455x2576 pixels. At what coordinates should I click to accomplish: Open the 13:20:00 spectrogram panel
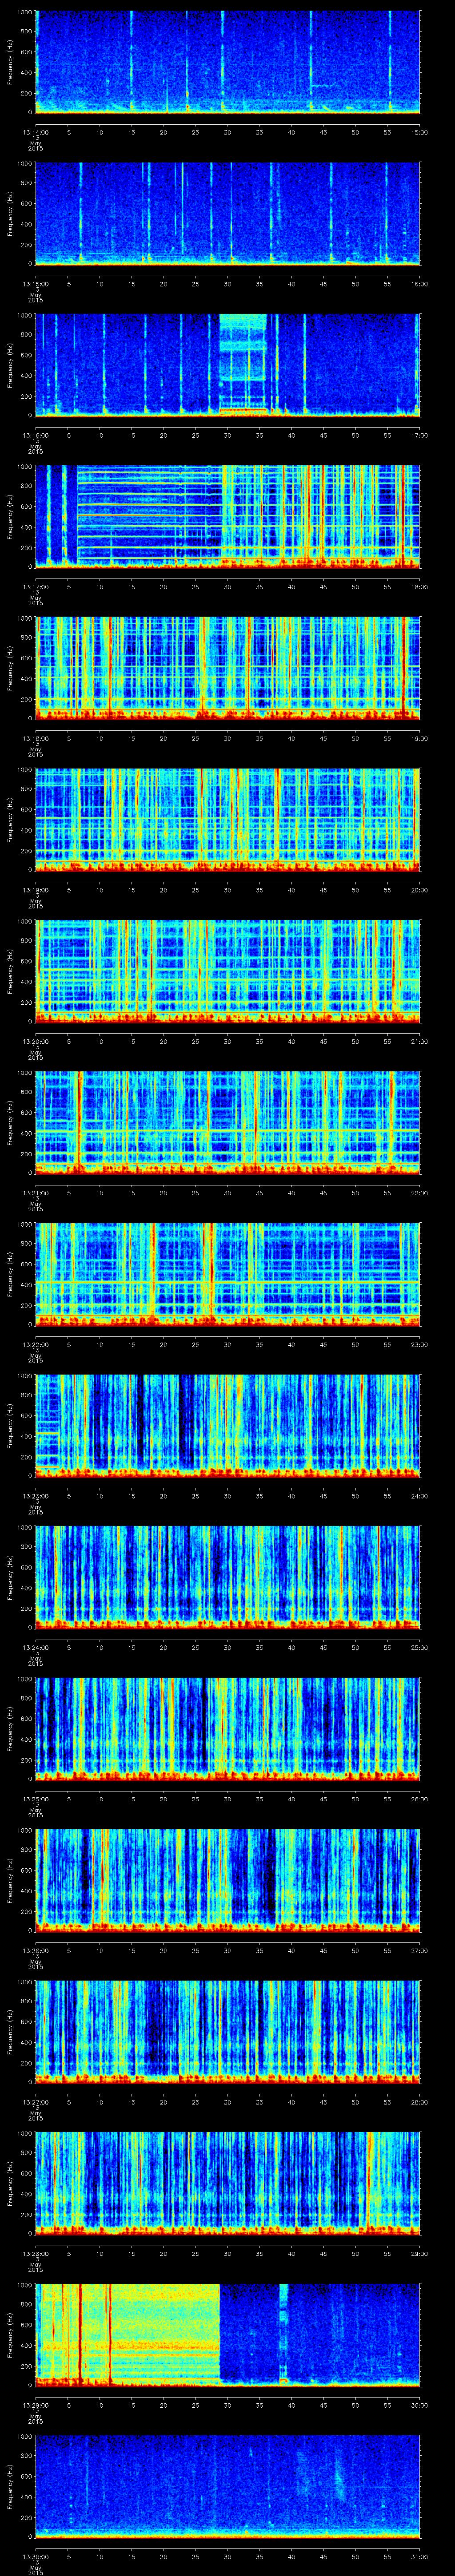(227, 971)
